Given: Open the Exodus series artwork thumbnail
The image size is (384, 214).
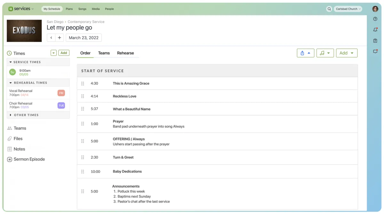Looking at the screenshot, I should click(x=24, y=30).
